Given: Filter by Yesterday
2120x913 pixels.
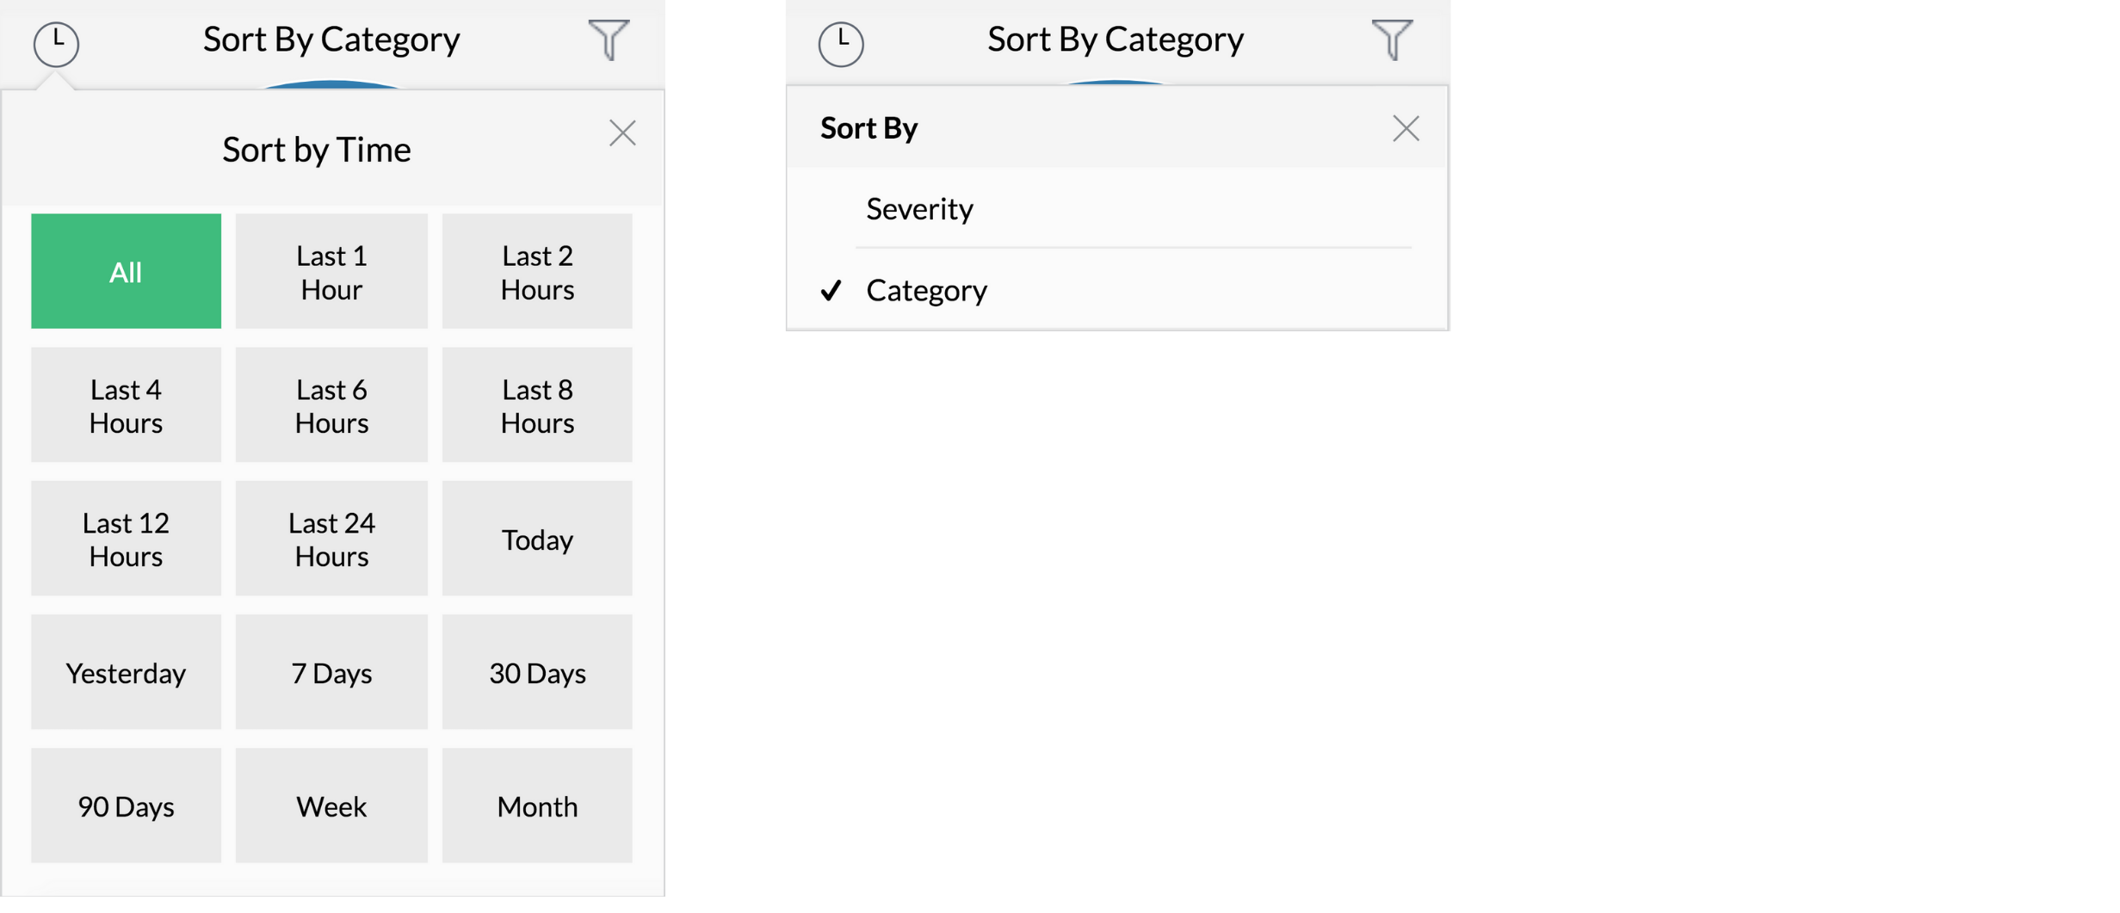Looking at the screenshot, I should [x=126, y=672].
